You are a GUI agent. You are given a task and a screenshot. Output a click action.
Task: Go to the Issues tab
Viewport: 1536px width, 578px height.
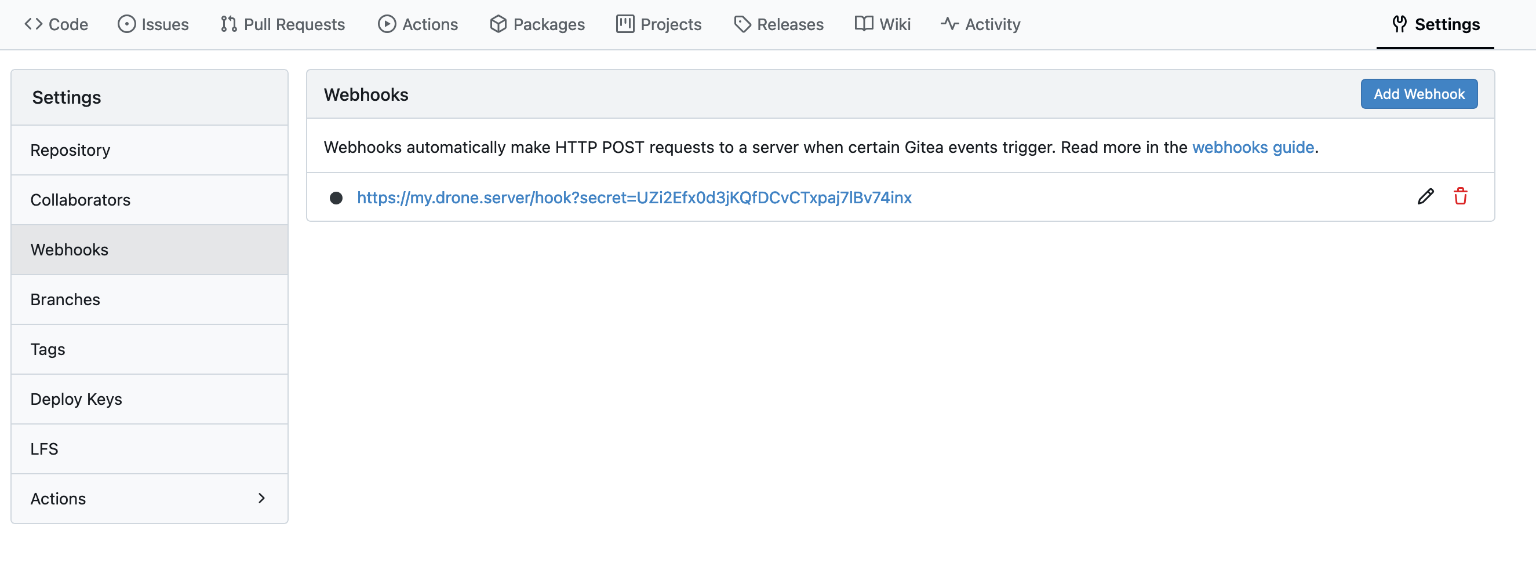click(153, 24)
